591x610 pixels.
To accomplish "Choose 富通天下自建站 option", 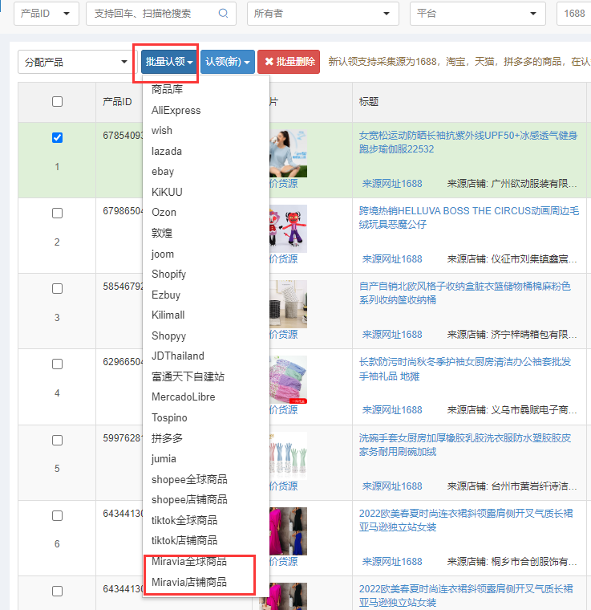I will 188,376.
